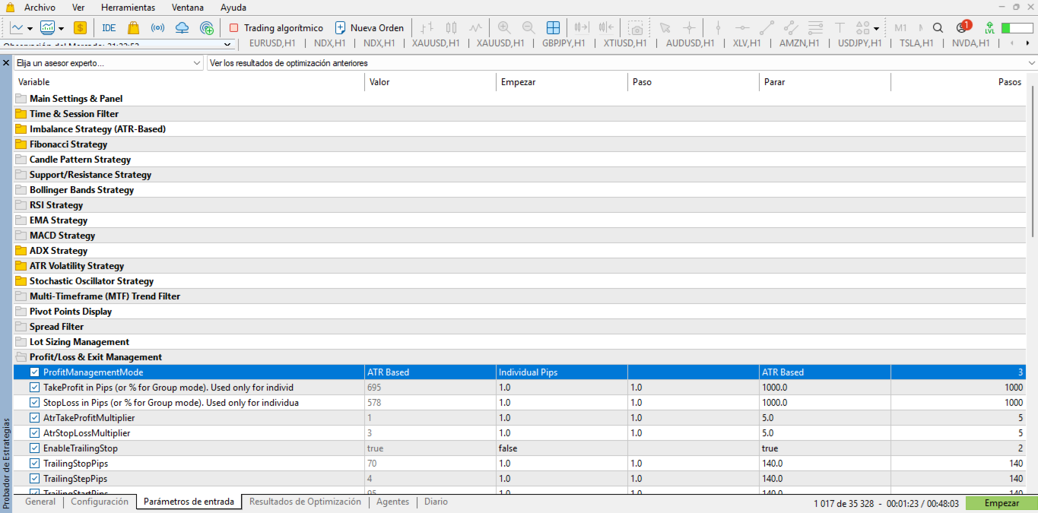Click the gold dollar sign icon
Screen dimensions: 1038x513
click(x=80, y=28)
